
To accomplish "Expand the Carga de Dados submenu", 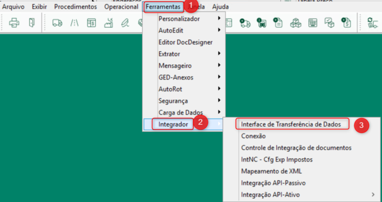I will tap(184, 112).
